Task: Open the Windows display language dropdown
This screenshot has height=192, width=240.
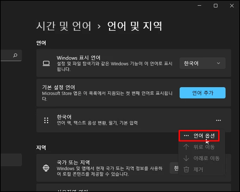Action: click(x=202, y=63)
